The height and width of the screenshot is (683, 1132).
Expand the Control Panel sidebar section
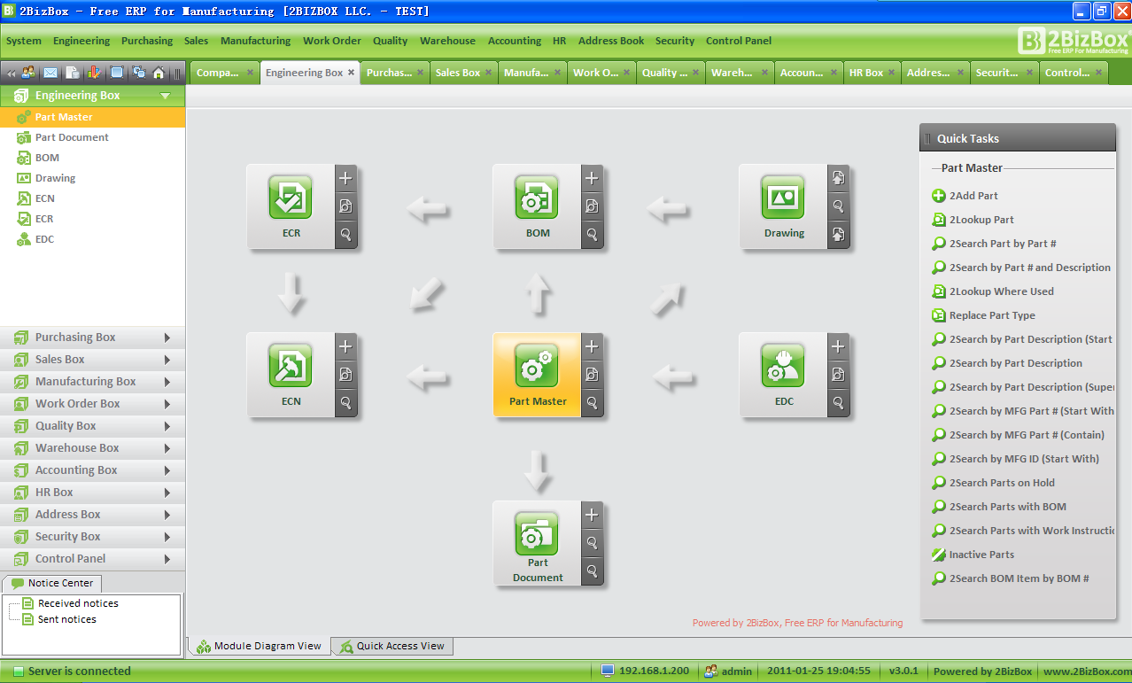tap(93, 559)
